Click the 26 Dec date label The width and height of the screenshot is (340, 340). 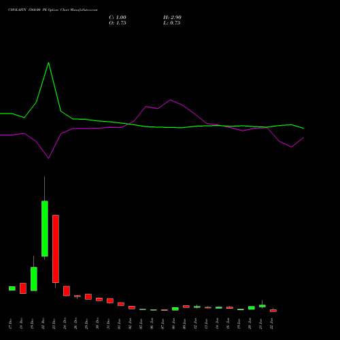(x=75, y=324)
